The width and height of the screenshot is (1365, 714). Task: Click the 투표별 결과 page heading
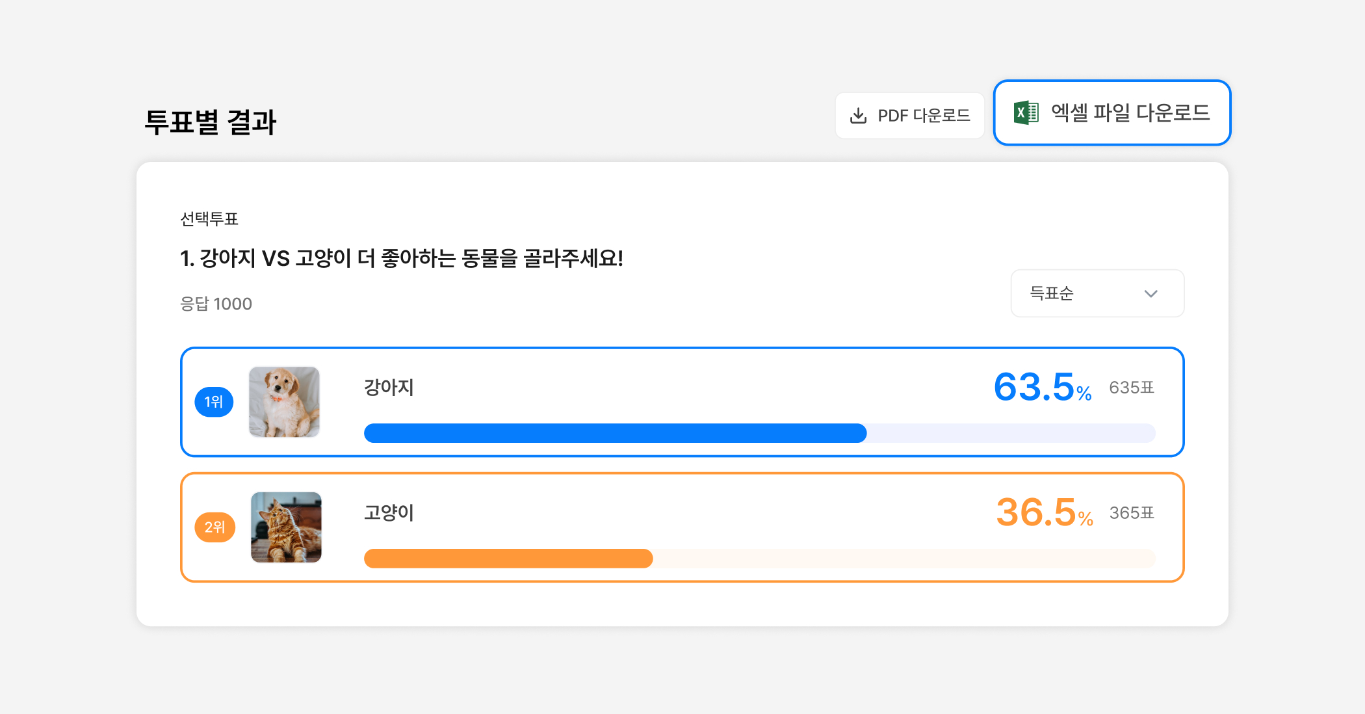(210, 122)
